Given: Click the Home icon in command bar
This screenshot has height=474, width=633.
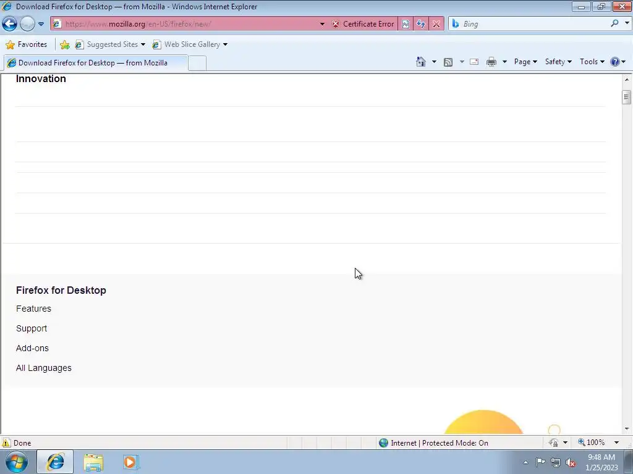Looking at the screenshot, I should (x=420, y=62).
